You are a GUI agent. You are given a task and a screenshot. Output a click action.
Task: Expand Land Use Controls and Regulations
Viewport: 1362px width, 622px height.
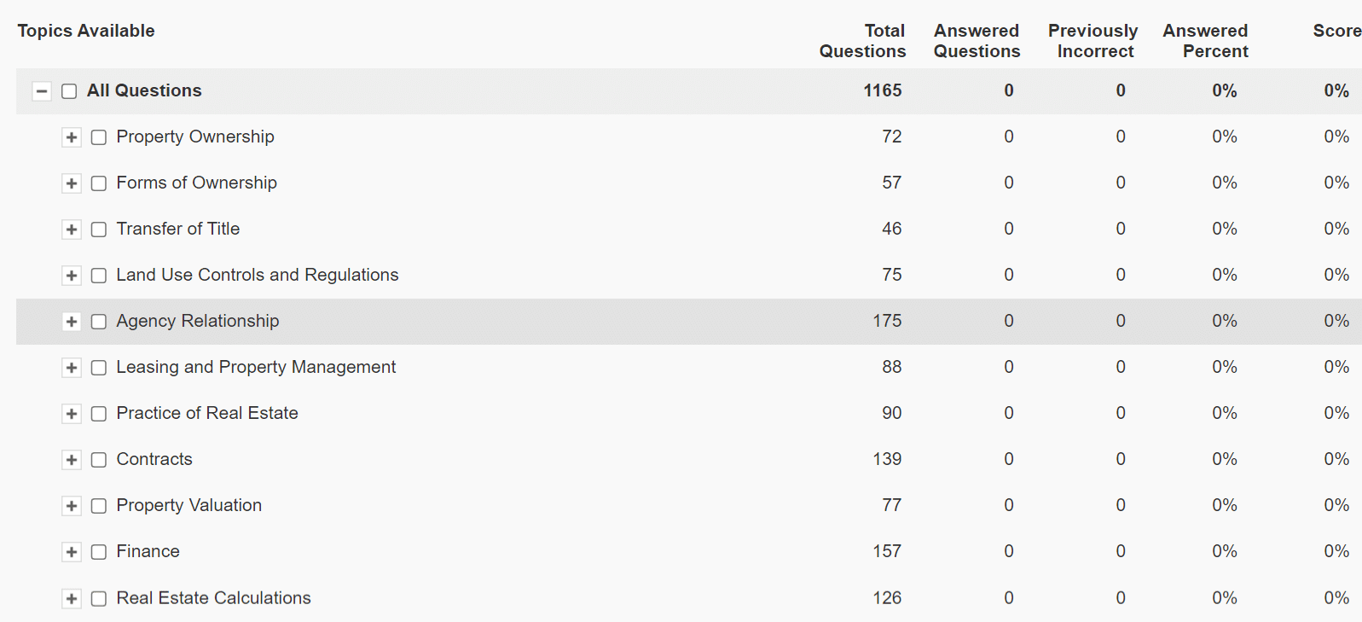point(72,276)
